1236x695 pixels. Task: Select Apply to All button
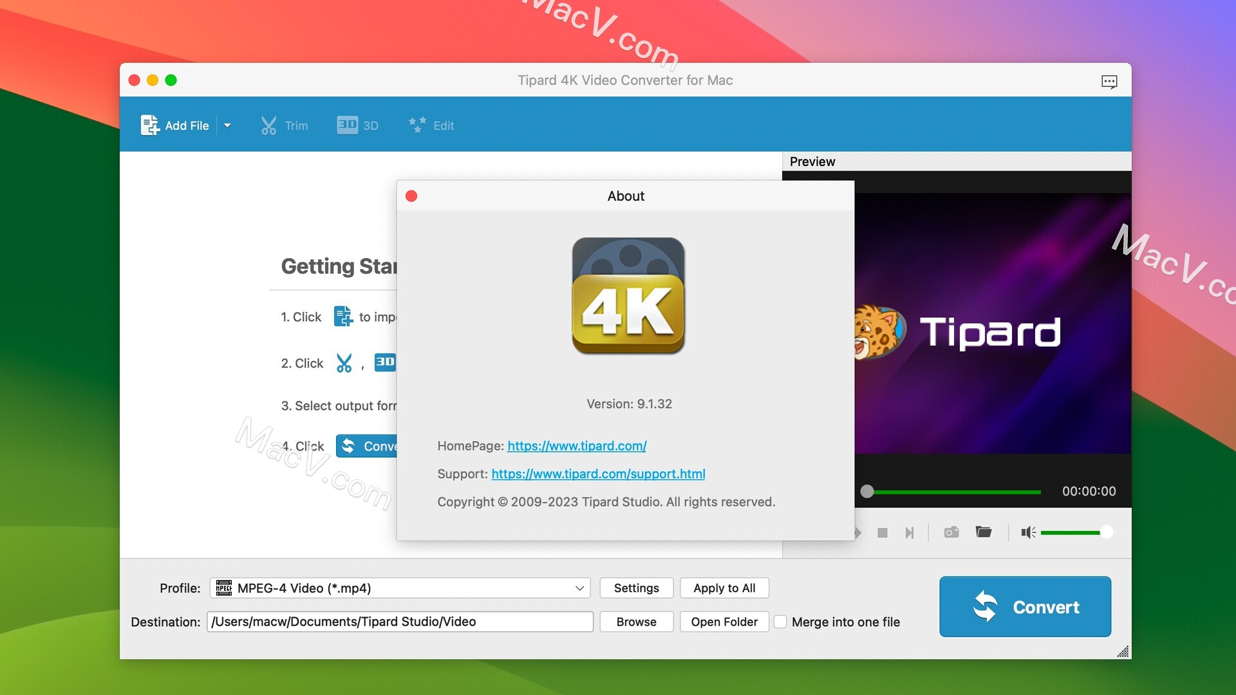724,586
